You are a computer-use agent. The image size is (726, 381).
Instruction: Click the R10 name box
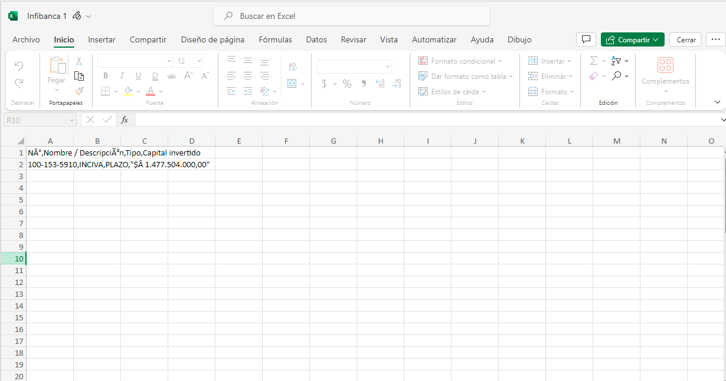tap(40, 120)
